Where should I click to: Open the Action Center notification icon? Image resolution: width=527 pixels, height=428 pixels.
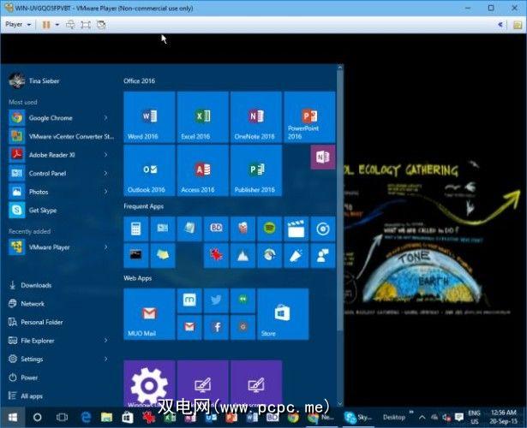coord(459,417)
